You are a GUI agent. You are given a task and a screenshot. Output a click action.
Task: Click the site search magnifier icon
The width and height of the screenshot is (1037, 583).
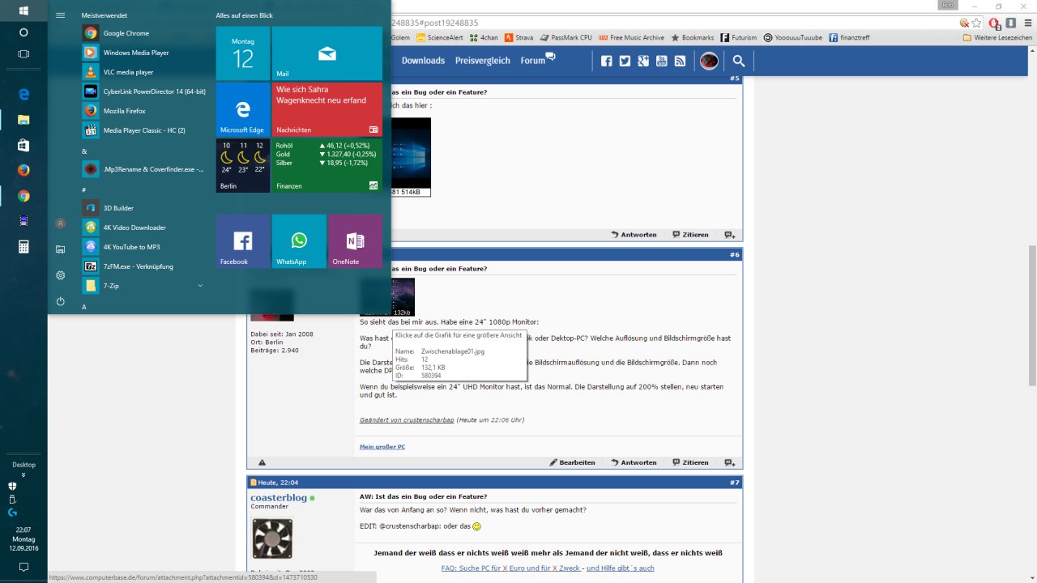tap(739, 61)
